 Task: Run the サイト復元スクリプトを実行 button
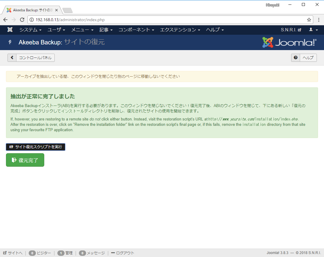tap(36, 147)
